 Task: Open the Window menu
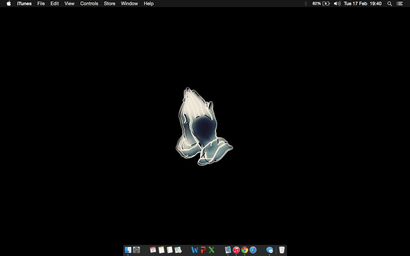[x=129, y=4]
